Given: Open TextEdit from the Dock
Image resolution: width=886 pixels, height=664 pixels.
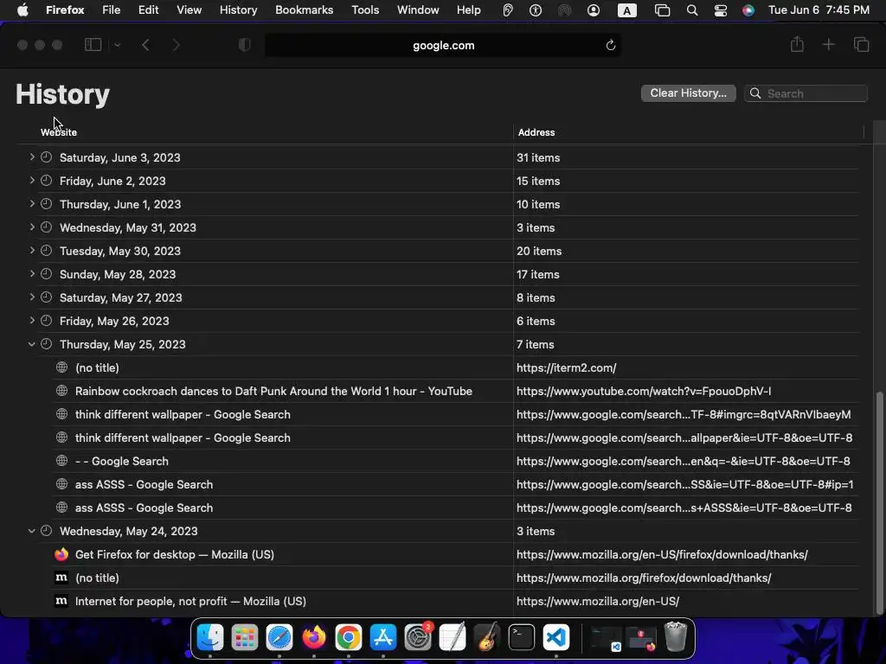Looking at the screenshot, I should click(453, 638).
